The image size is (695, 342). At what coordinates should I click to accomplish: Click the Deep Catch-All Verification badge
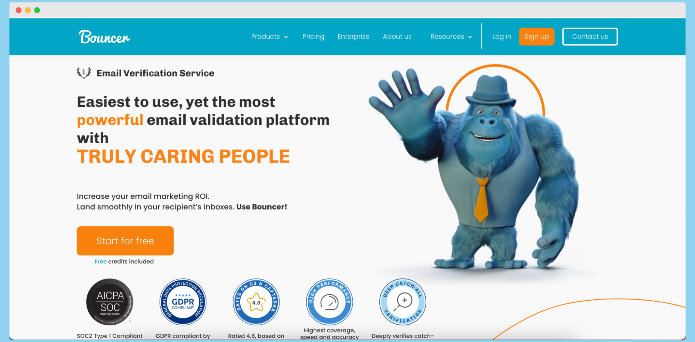coord(403,302)
